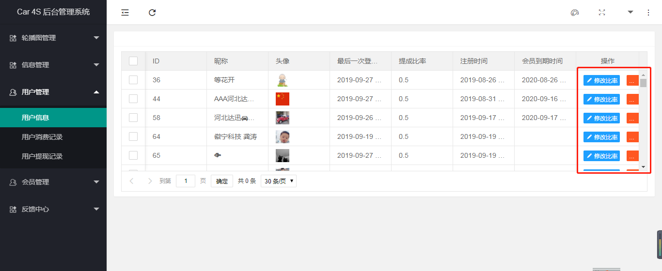Image resolution: width=662 pixels, height=271 pixels.
Task: Open the theme palette icon
Action: click(575, 13)
